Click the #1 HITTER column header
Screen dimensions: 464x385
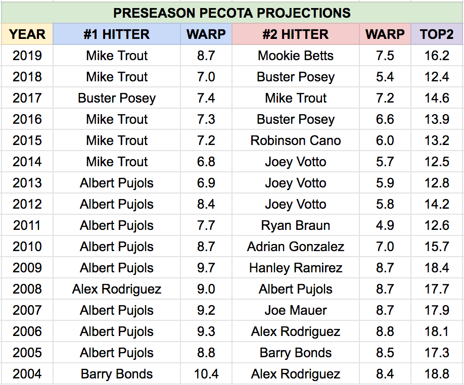pos(117,34)
